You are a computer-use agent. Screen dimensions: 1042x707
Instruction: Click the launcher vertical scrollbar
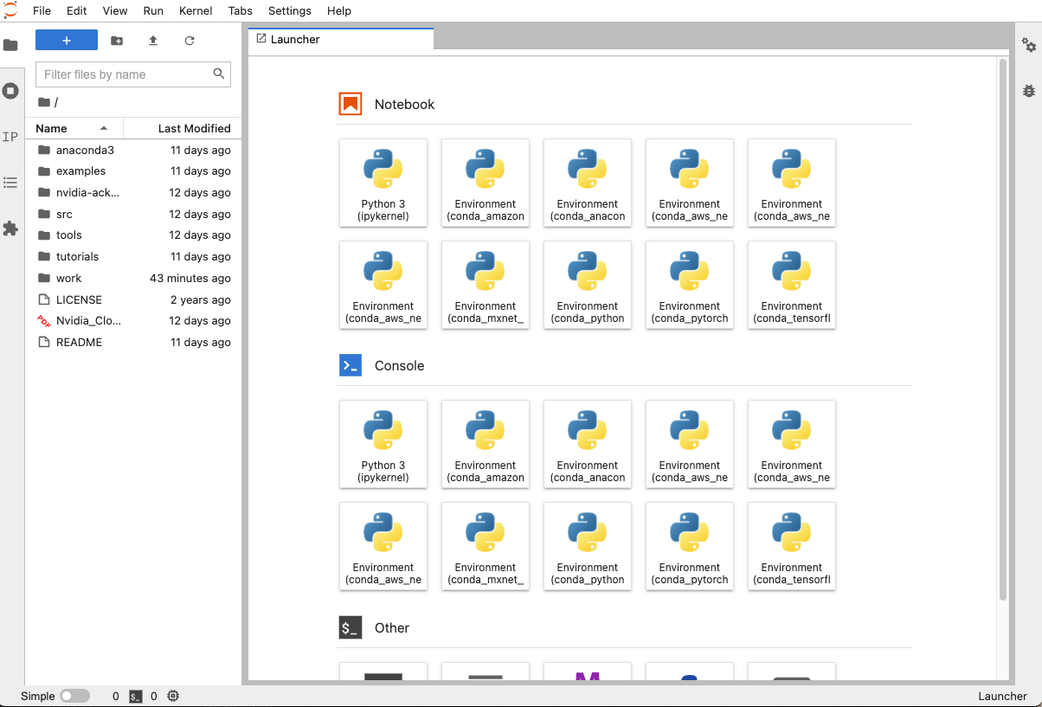(1003, 329)
